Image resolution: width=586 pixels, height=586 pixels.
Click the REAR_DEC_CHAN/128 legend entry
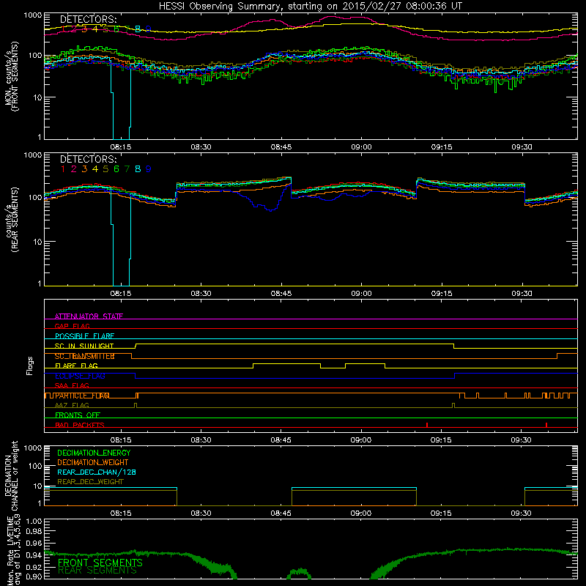pyautogui.click(x=97, y=472)
